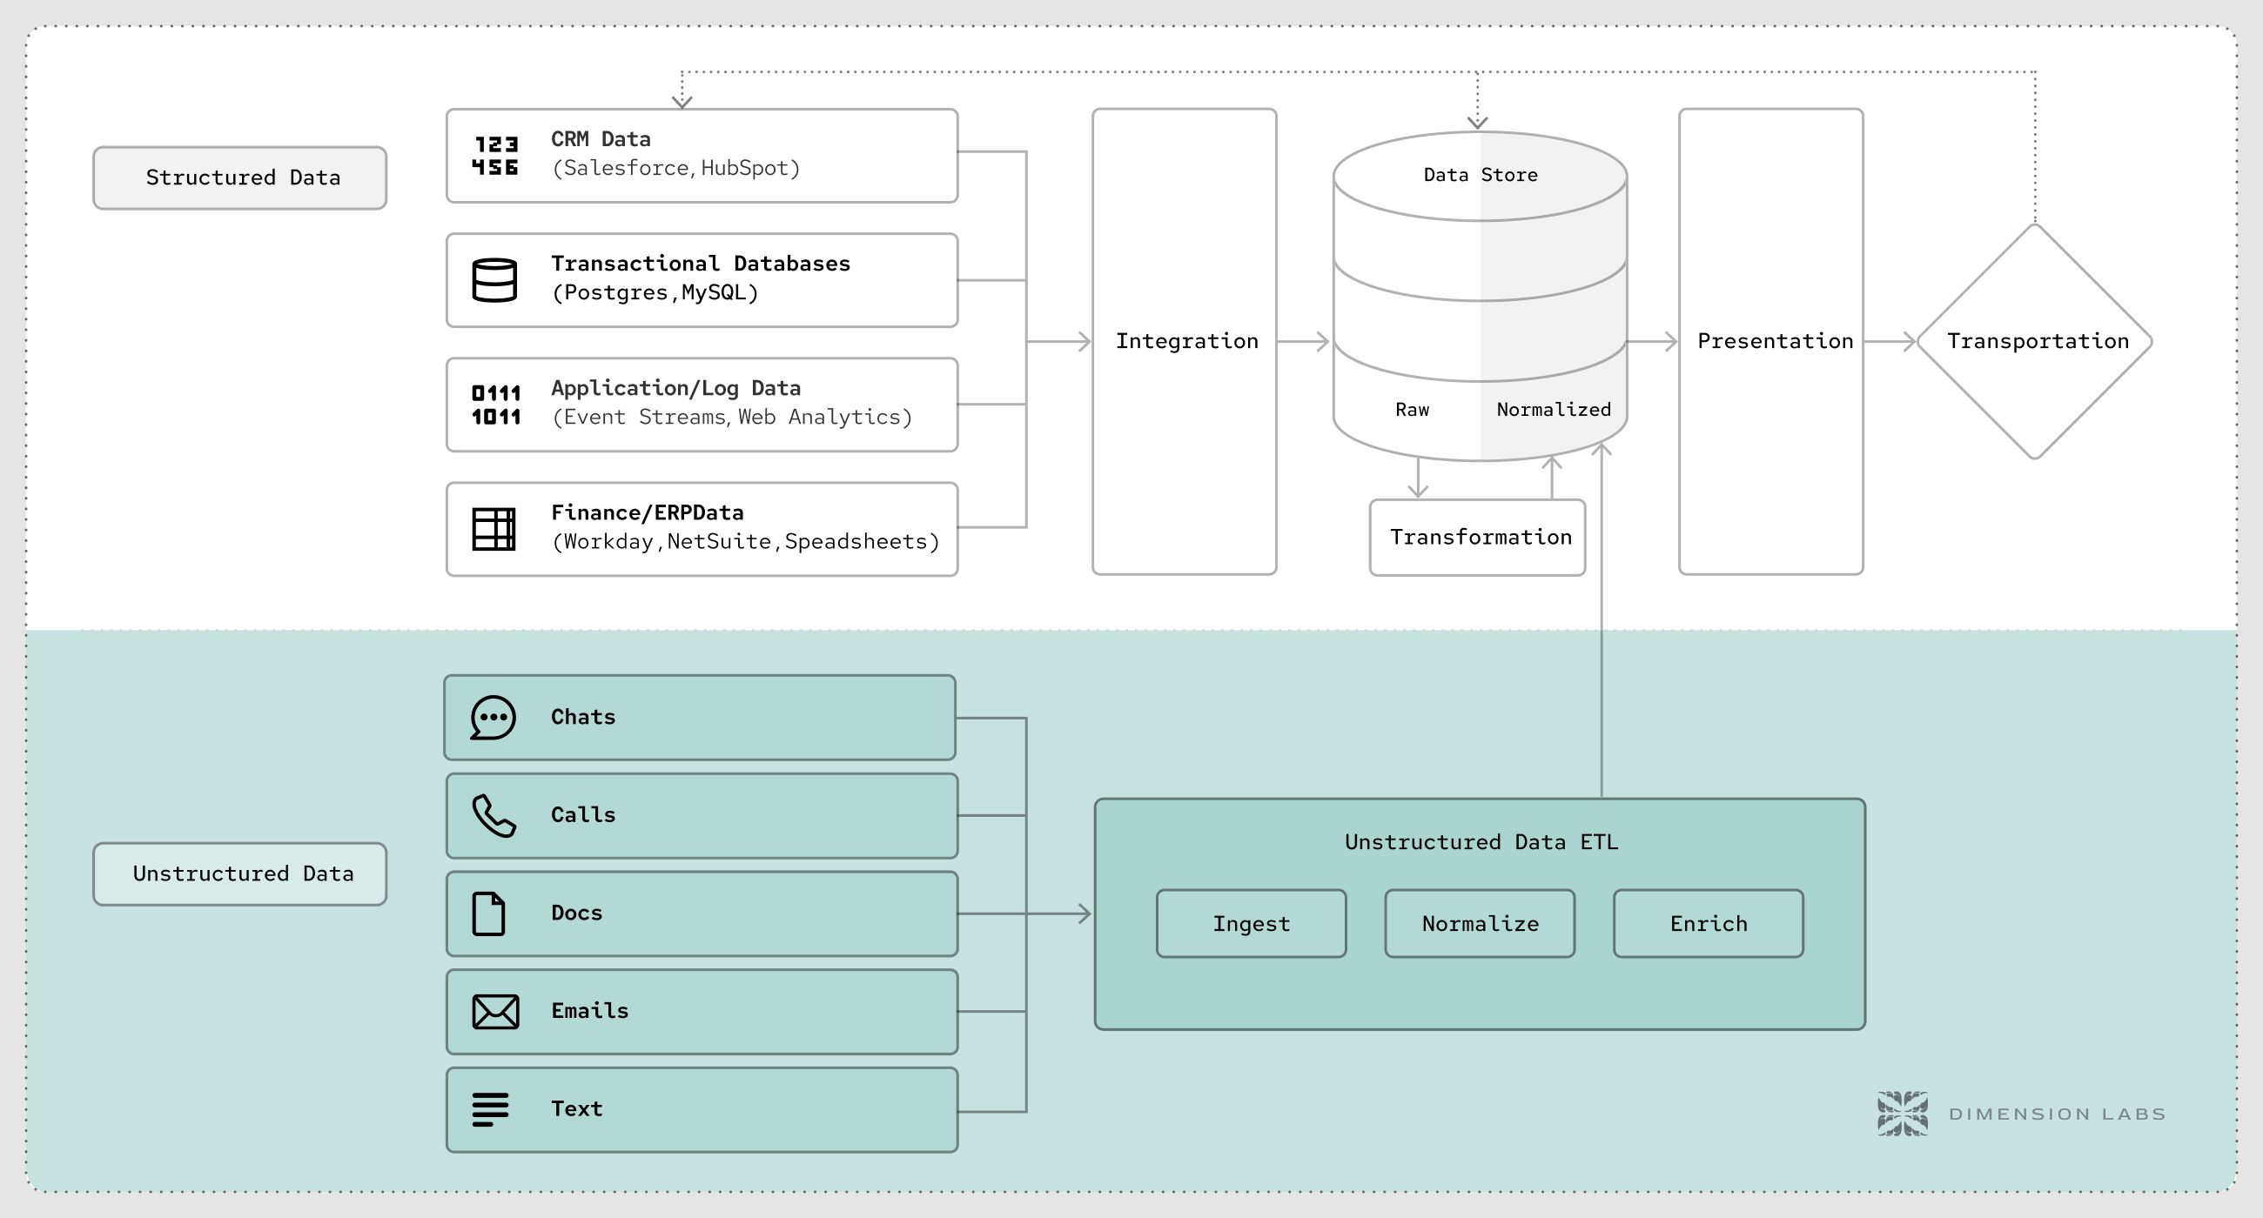The height and width of the screenshot is (1218, 2263).
Task: Click the Dimension Labs logo
Action: [x=1903, y=1114]
